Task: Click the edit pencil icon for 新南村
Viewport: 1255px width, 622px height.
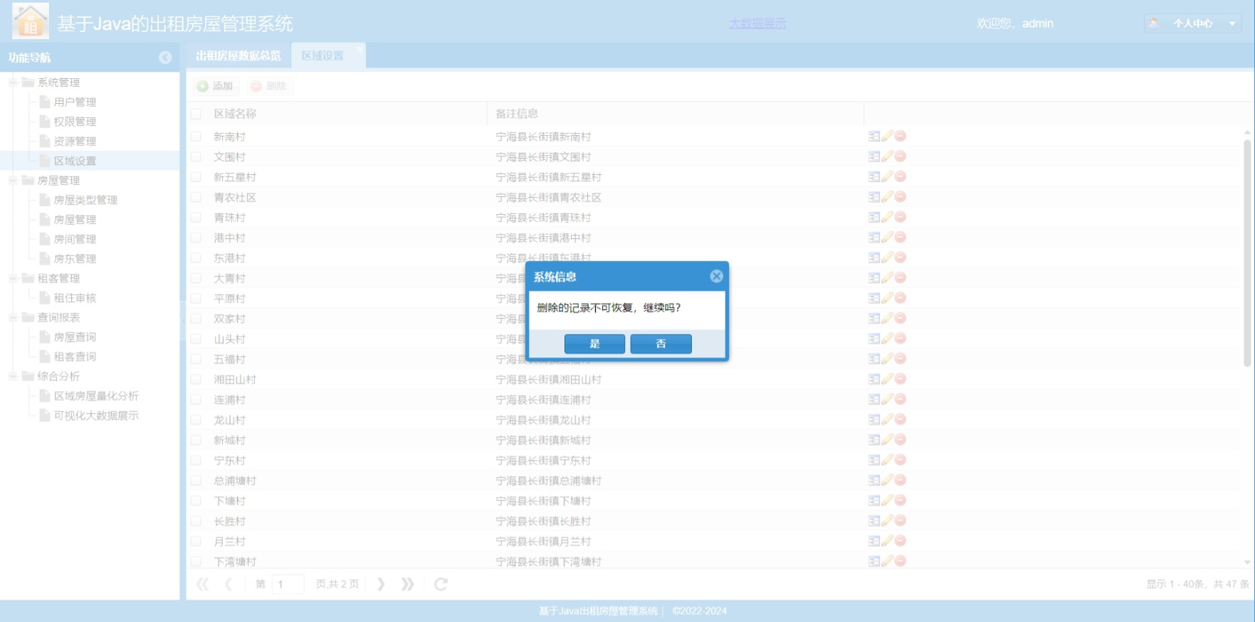Action: click(887, 136)
